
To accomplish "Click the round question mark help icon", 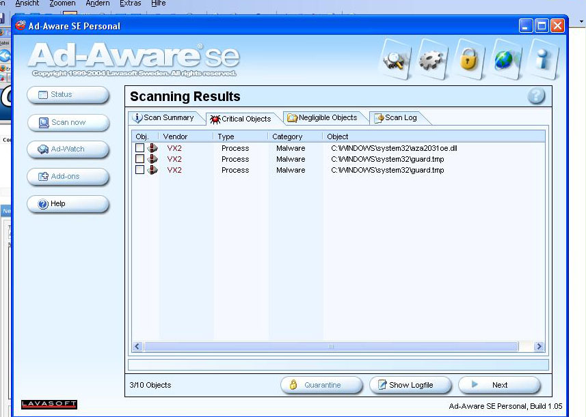I will tap(536, 96).
